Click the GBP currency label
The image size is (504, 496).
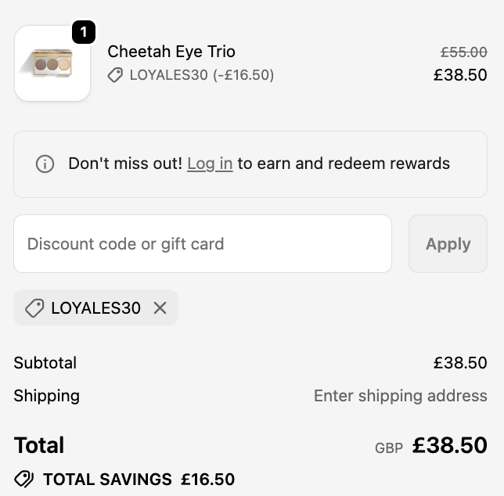pos(389,448)
